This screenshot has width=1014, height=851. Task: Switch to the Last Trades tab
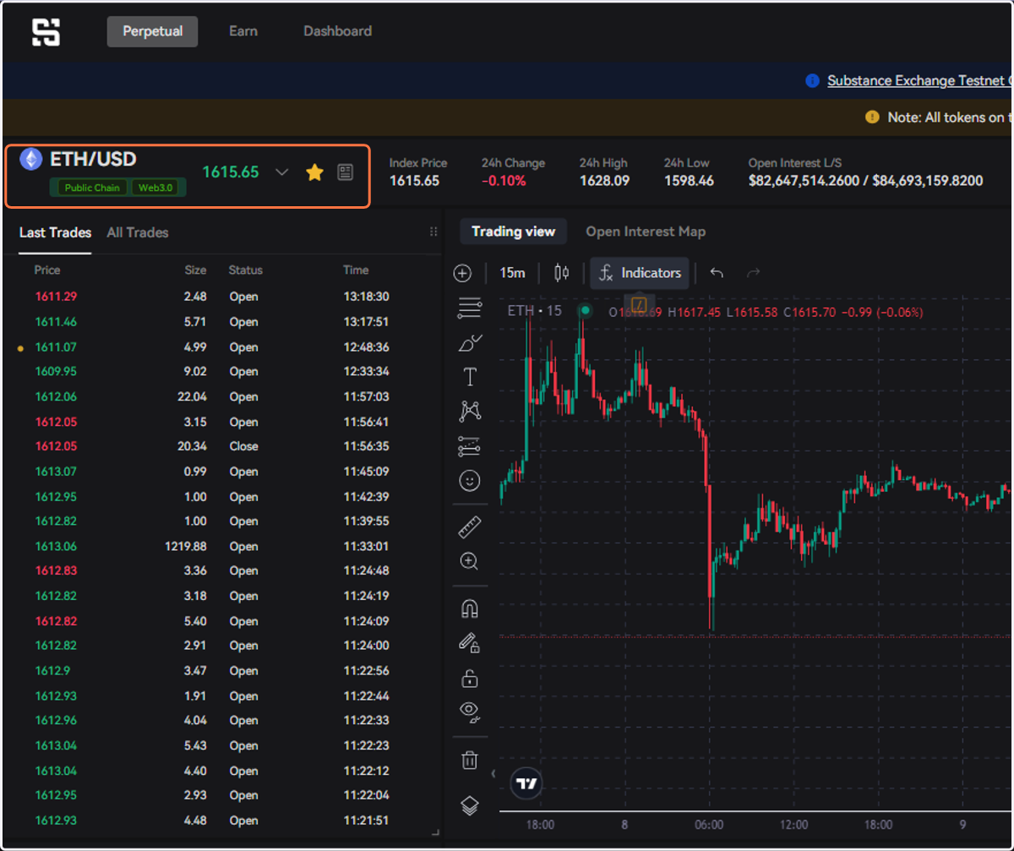[55, 232]
